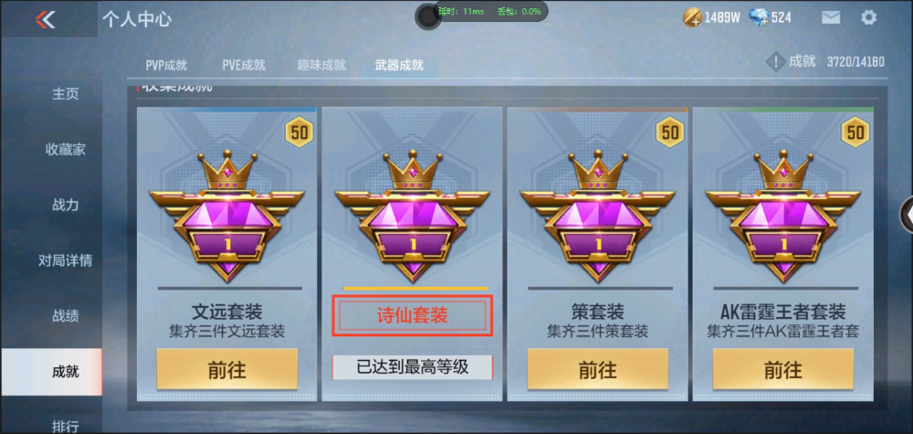Image resolution: width=913 pixels, height=434 pixels.
Task: Switch to PVE成就 tab
Action: (x=244, y=65)
